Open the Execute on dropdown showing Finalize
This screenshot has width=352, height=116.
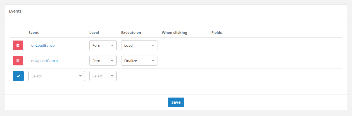(139, 61)
